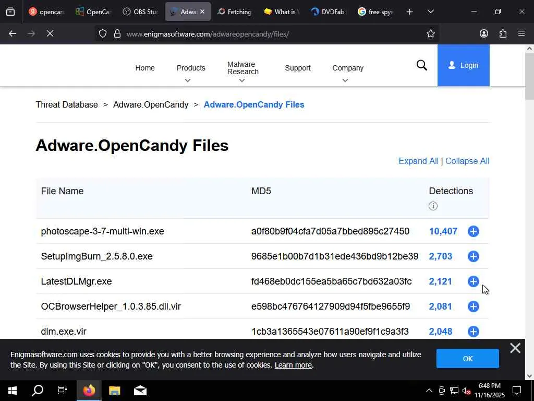Viewport: 534px width, 401px height.
Task: Go back with the browser back arrow
Action: tap(13, 33)
